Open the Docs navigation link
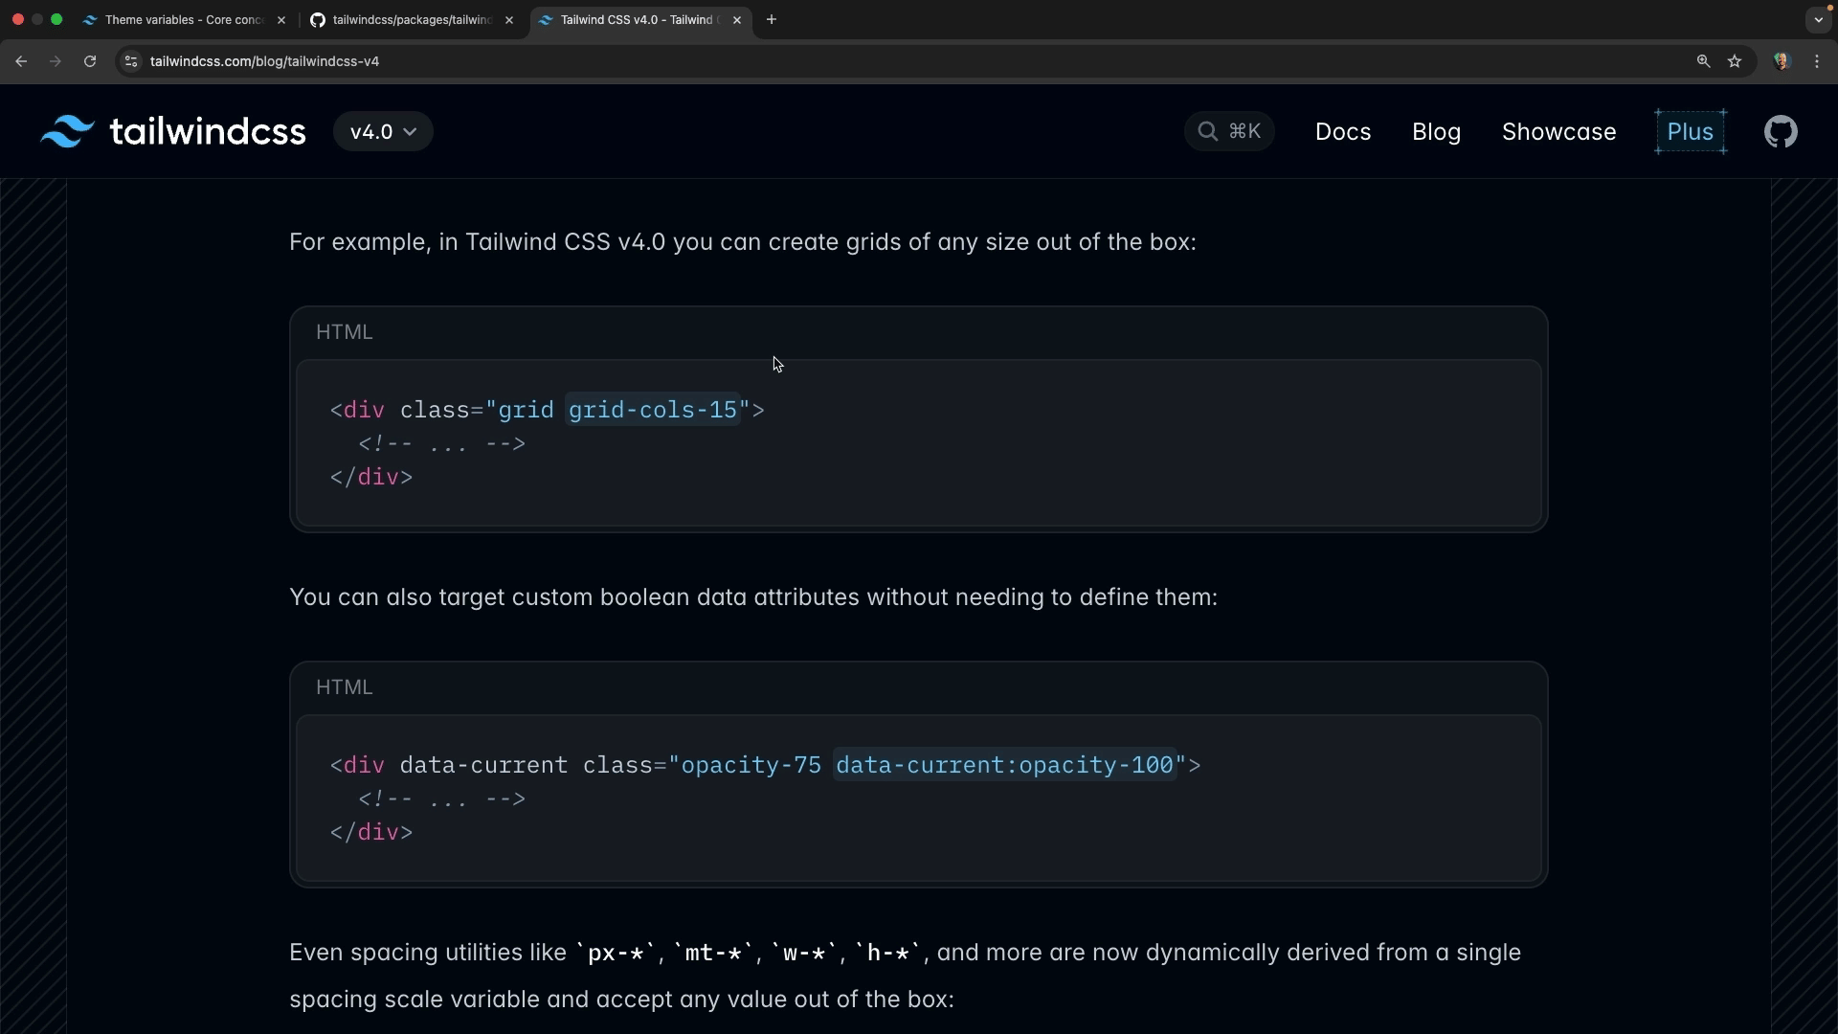The image size is (1838, 1034). pos(1342,132)
